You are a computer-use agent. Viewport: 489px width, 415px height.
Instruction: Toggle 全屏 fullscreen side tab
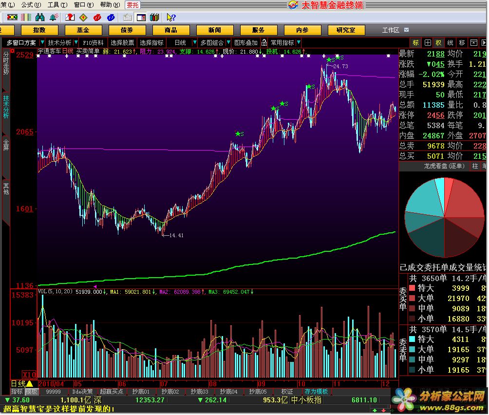[x=6, y=145]
